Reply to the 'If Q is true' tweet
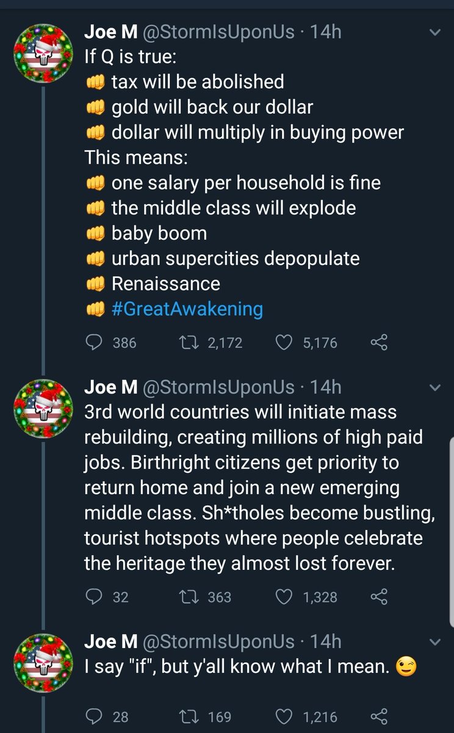The height and width of the screenshot is (733, 454). pos(93,343)
